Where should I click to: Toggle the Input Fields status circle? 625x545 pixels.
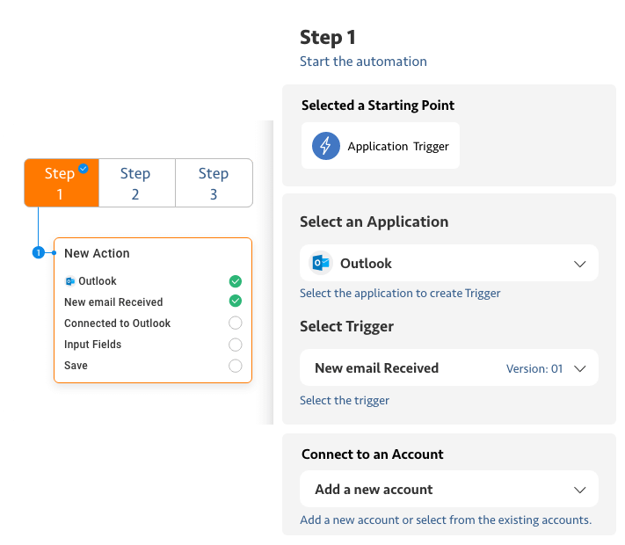click(x=236, y=345)
